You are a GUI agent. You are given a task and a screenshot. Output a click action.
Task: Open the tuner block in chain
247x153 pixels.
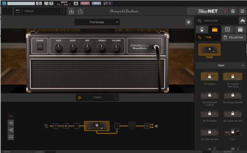coord(56,126)
